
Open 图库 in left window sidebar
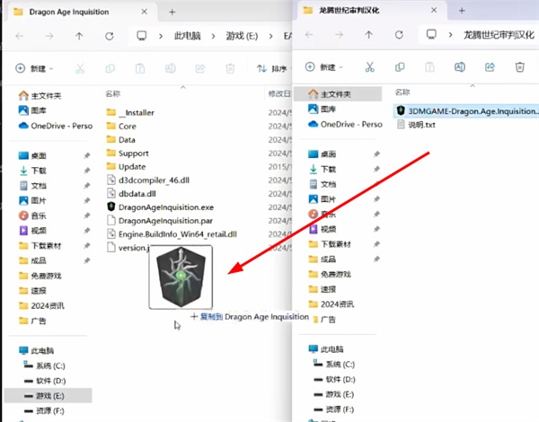[x=32, y=110]
